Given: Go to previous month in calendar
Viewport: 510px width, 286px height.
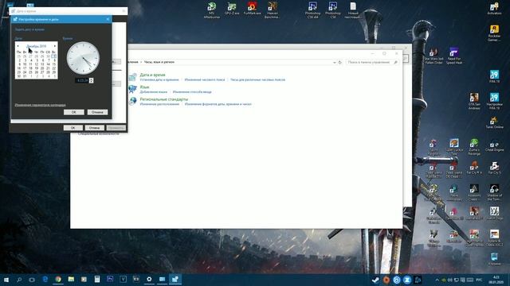Looking at the screenshot, I should (18, 46).
